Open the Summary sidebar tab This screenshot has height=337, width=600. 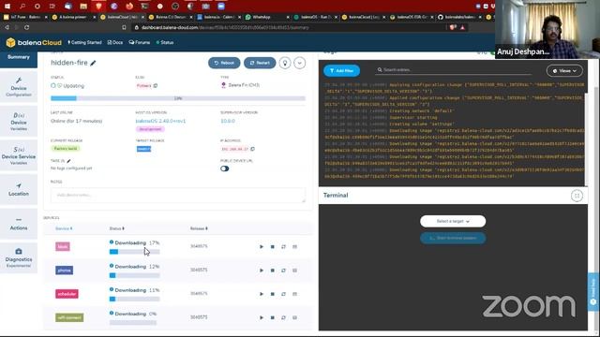19,59
